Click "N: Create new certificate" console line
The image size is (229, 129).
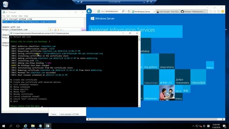(24, 80)
